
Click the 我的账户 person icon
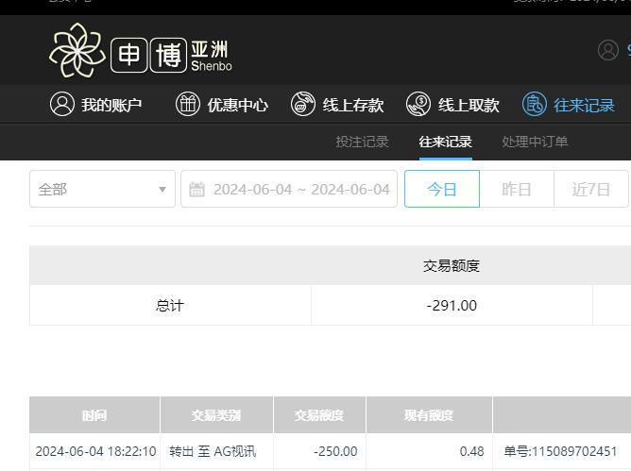tap(62, 104)
